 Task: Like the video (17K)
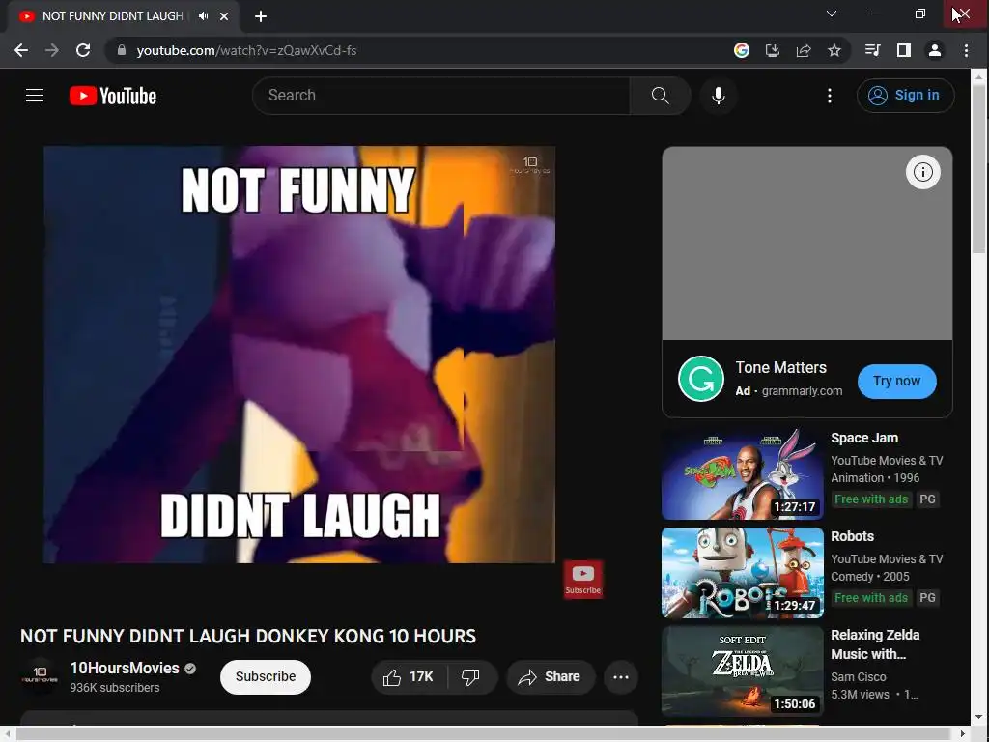coord(410,677)
